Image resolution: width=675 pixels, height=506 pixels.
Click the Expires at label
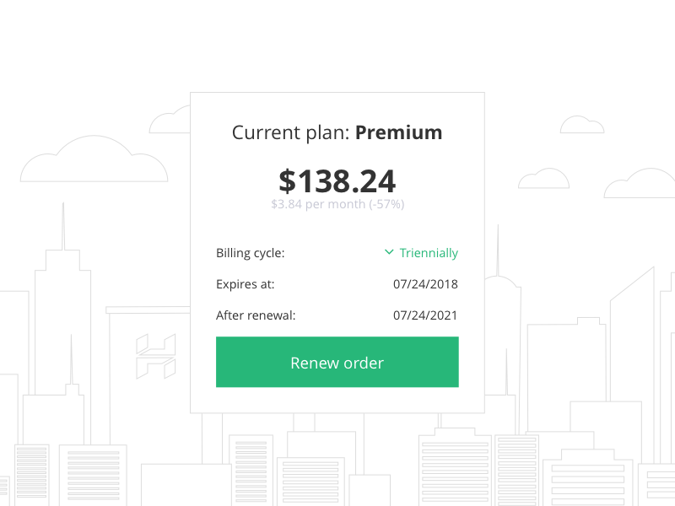point(246,284)
